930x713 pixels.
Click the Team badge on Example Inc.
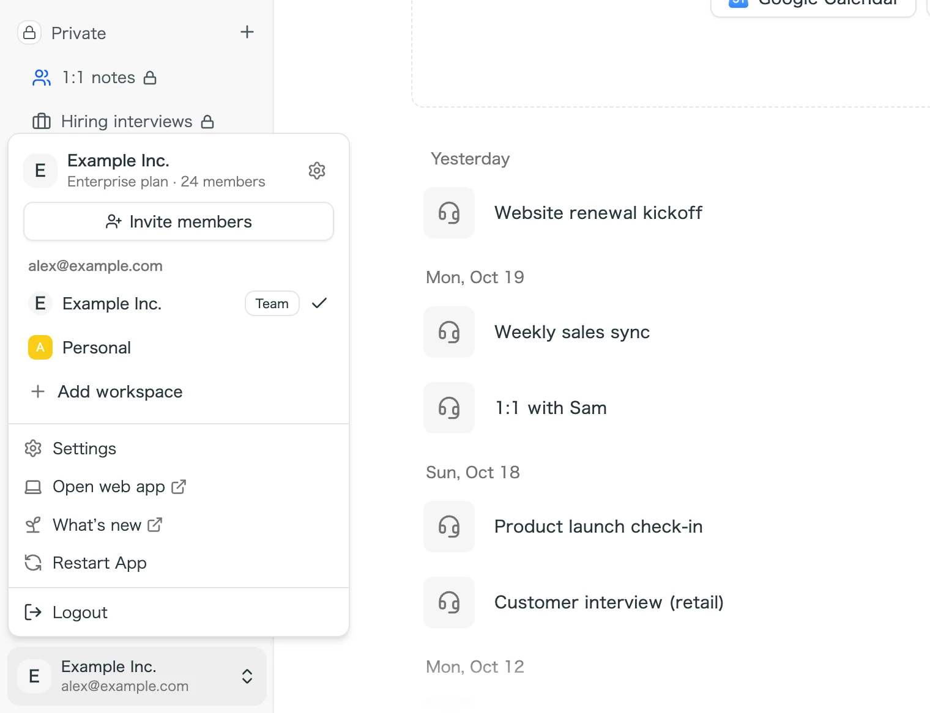pyautogui.click(x=272, y=303)
